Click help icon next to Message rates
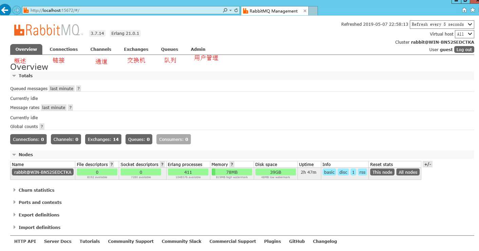 70,107
